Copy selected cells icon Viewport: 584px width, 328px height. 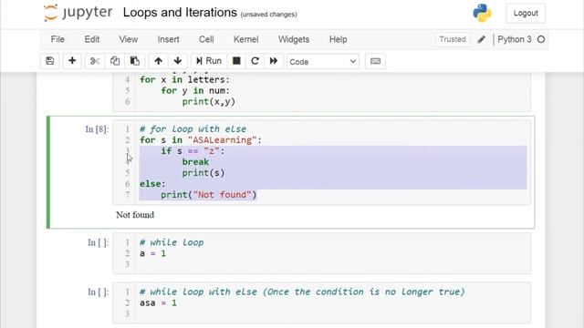coord(115,61)
